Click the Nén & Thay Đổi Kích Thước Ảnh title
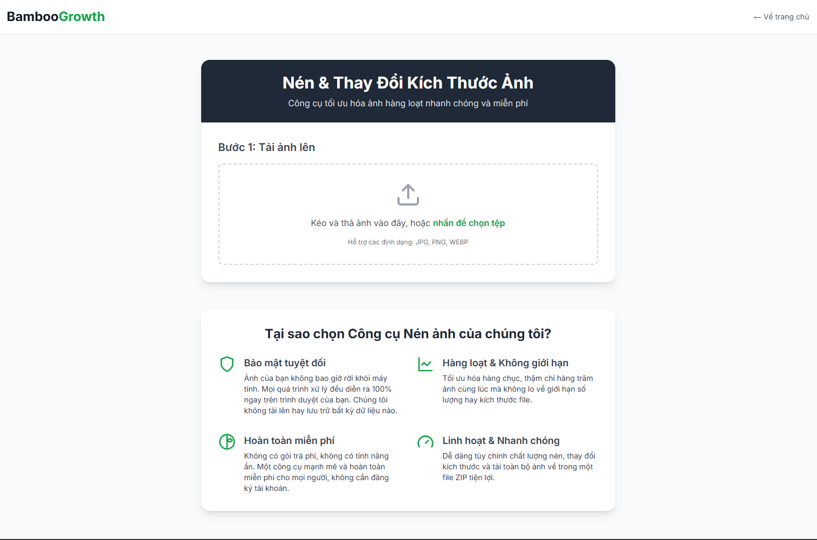Screen dimensions: 817x540 tap(408, 83)
